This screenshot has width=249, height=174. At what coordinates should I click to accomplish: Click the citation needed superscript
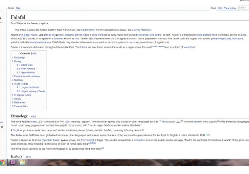click(x=157, y=47)
